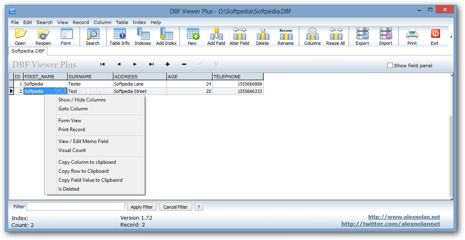Viewport: 465px width, 240px height.
Task: Click the Indexes toolbar icon
Action: point(143,36)
